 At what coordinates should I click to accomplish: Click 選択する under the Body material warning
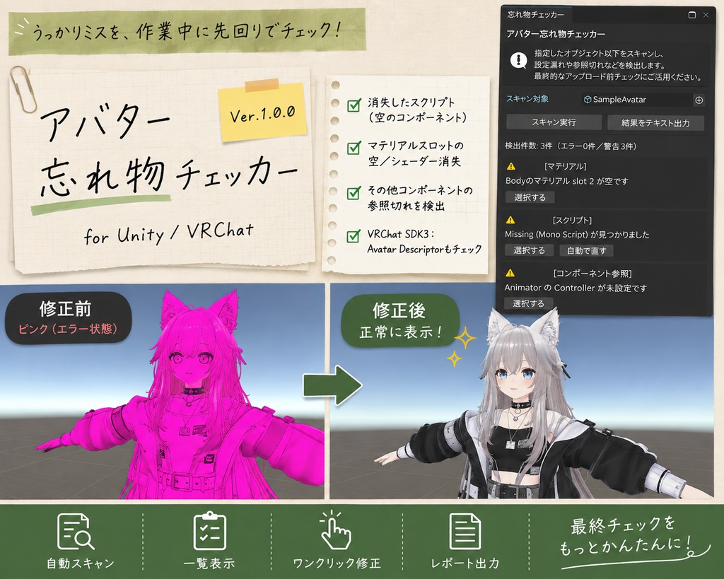(x=530, y=197)
